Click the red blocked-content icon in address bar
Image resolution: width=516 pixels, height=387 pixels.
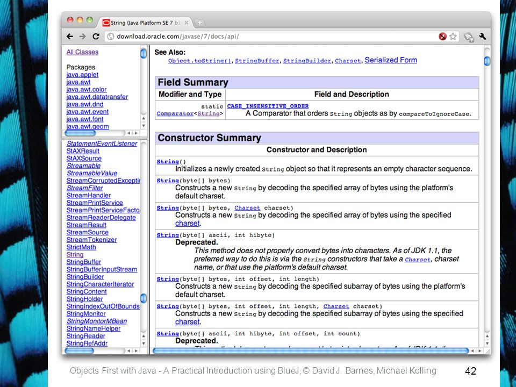coord(442,37)
